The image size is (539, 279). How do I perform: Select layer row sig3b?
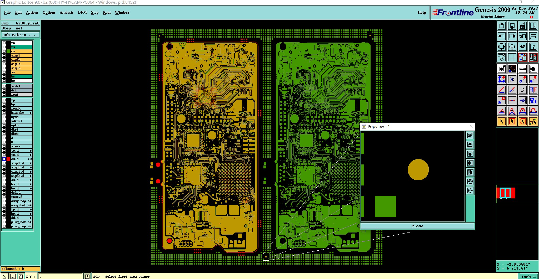[21, 60]
